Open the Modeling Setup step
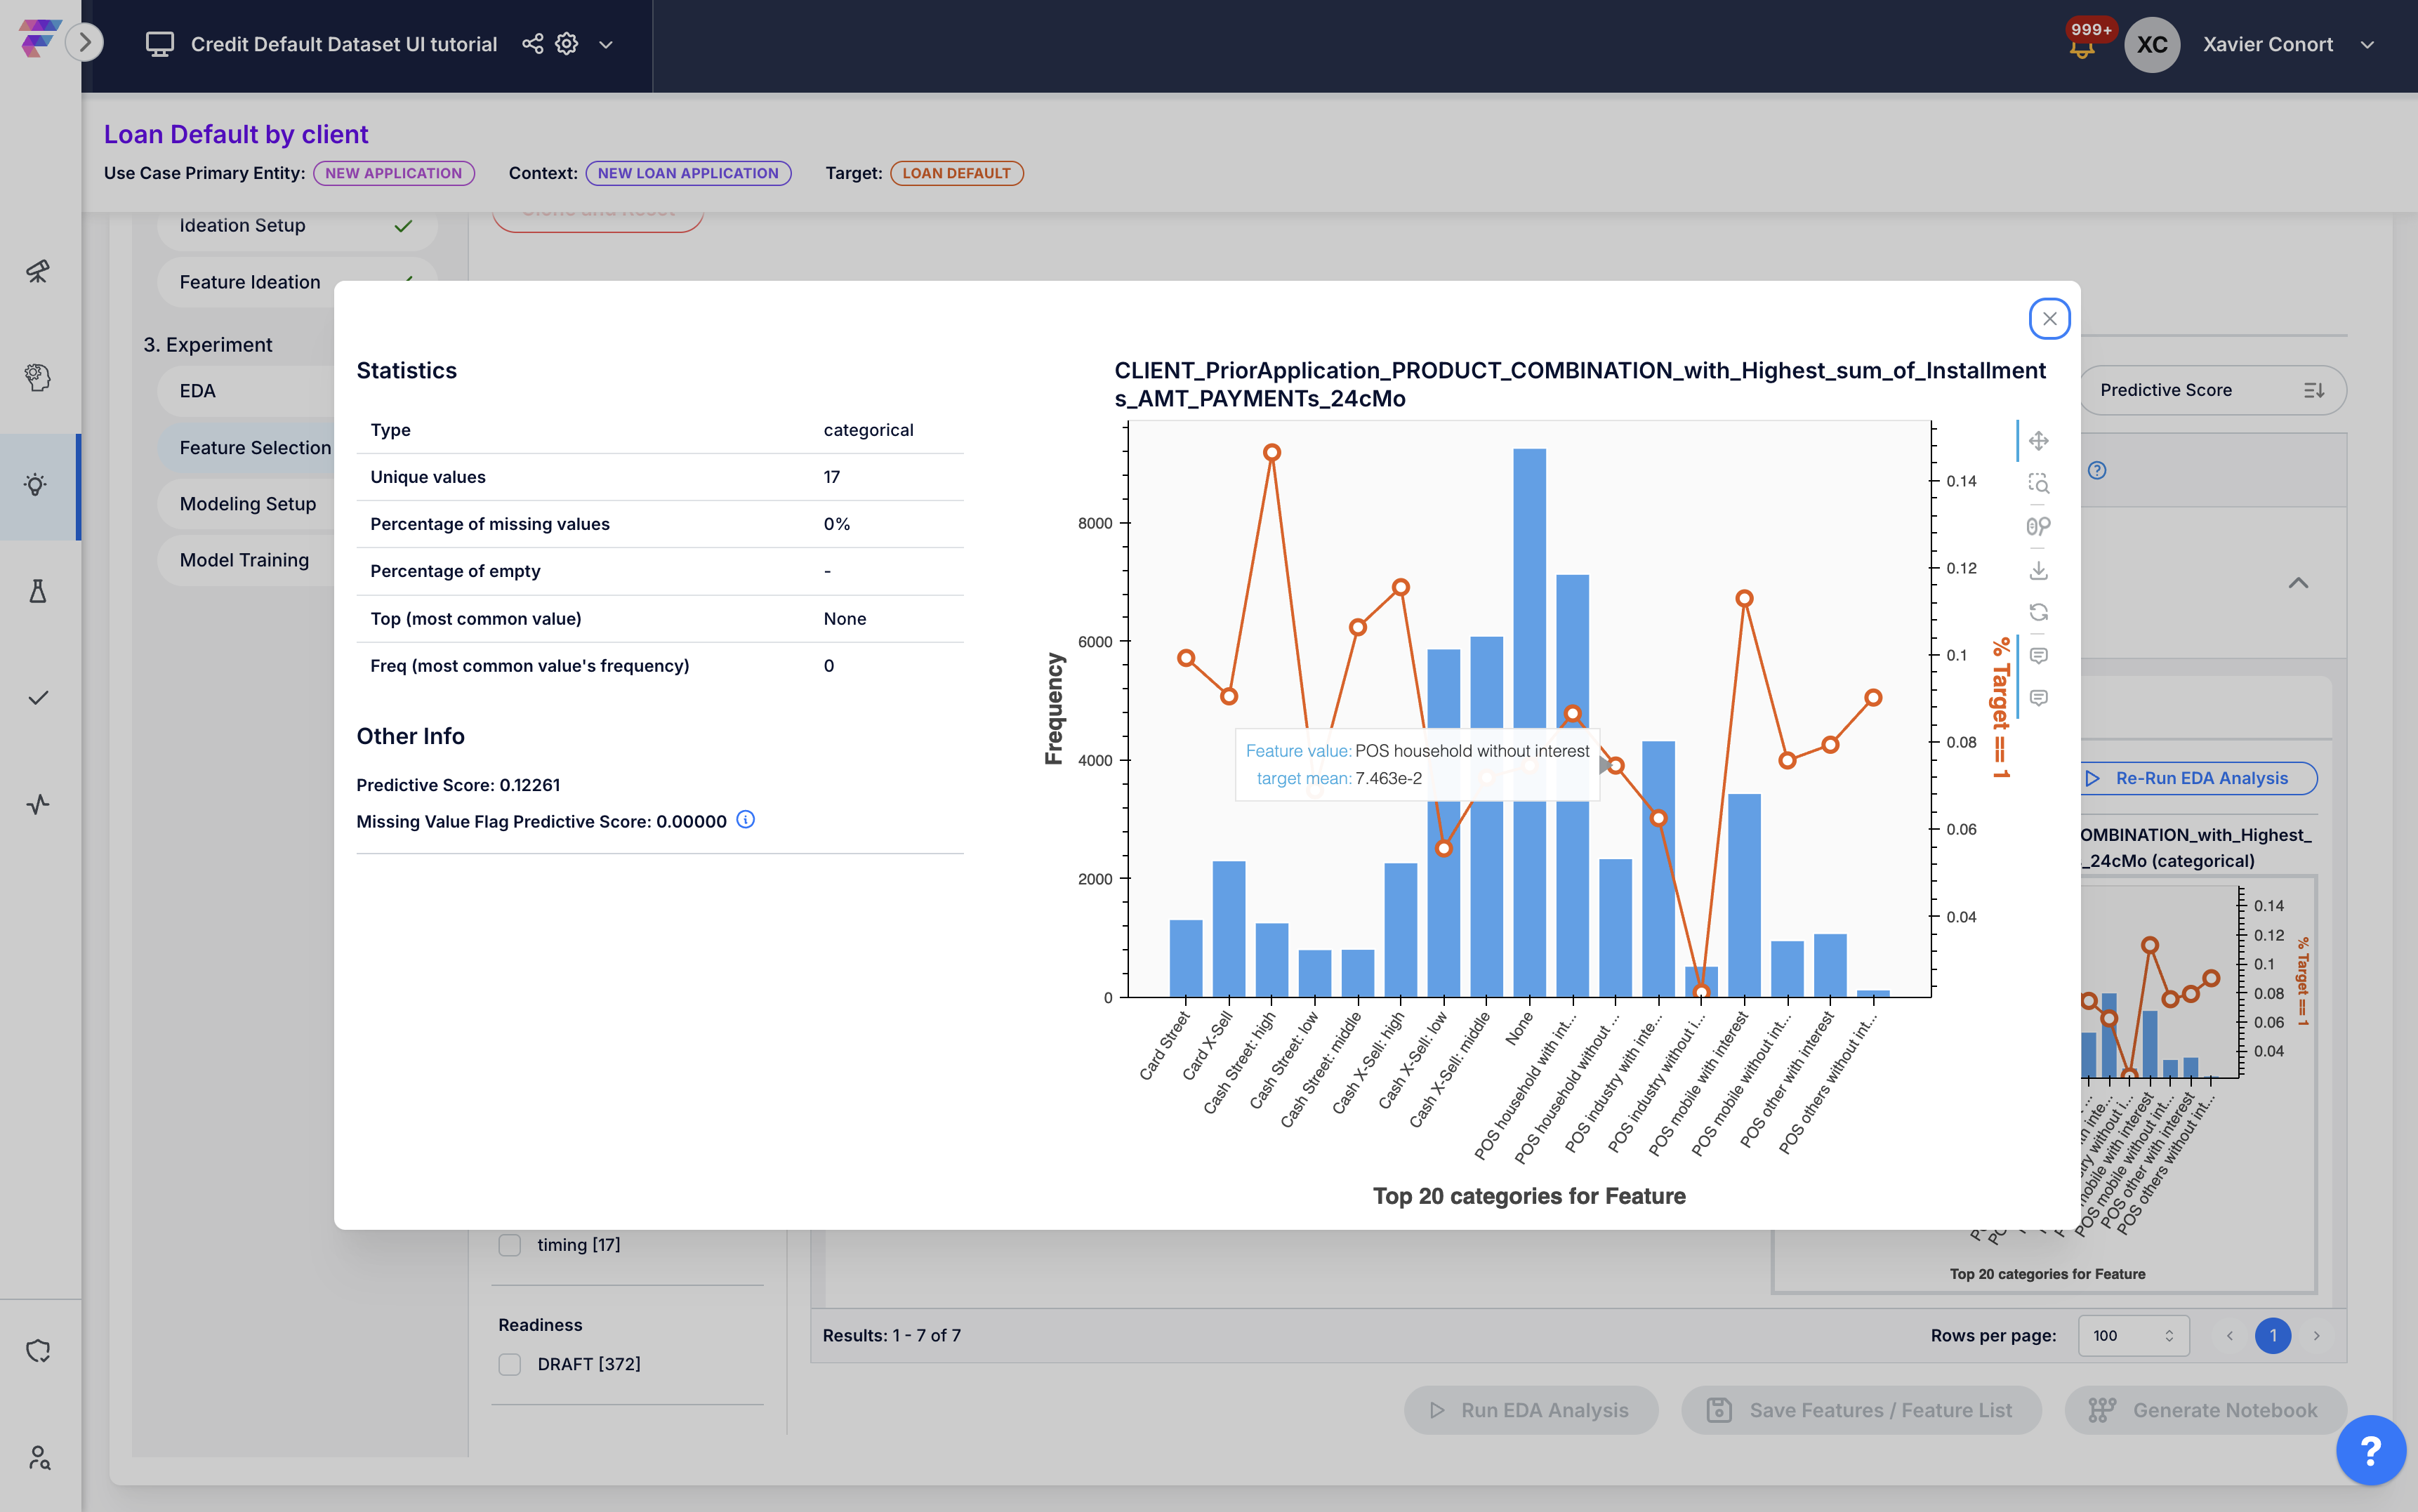The height and width of the screenshot is (1512, 2418). [248, 504]
